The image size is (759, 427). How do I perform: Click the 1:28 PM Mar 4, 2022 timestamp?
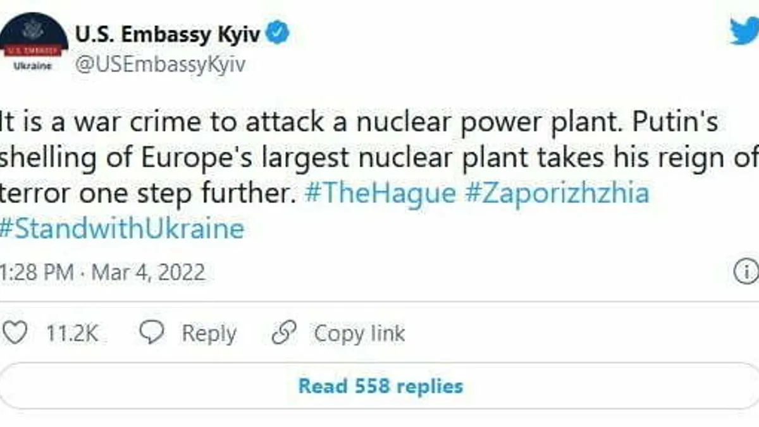point(102,273)
